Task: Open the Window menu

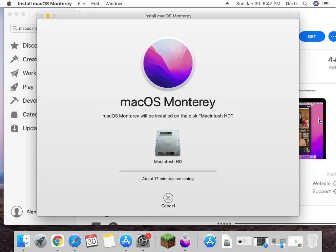Action: click(114, 4)
